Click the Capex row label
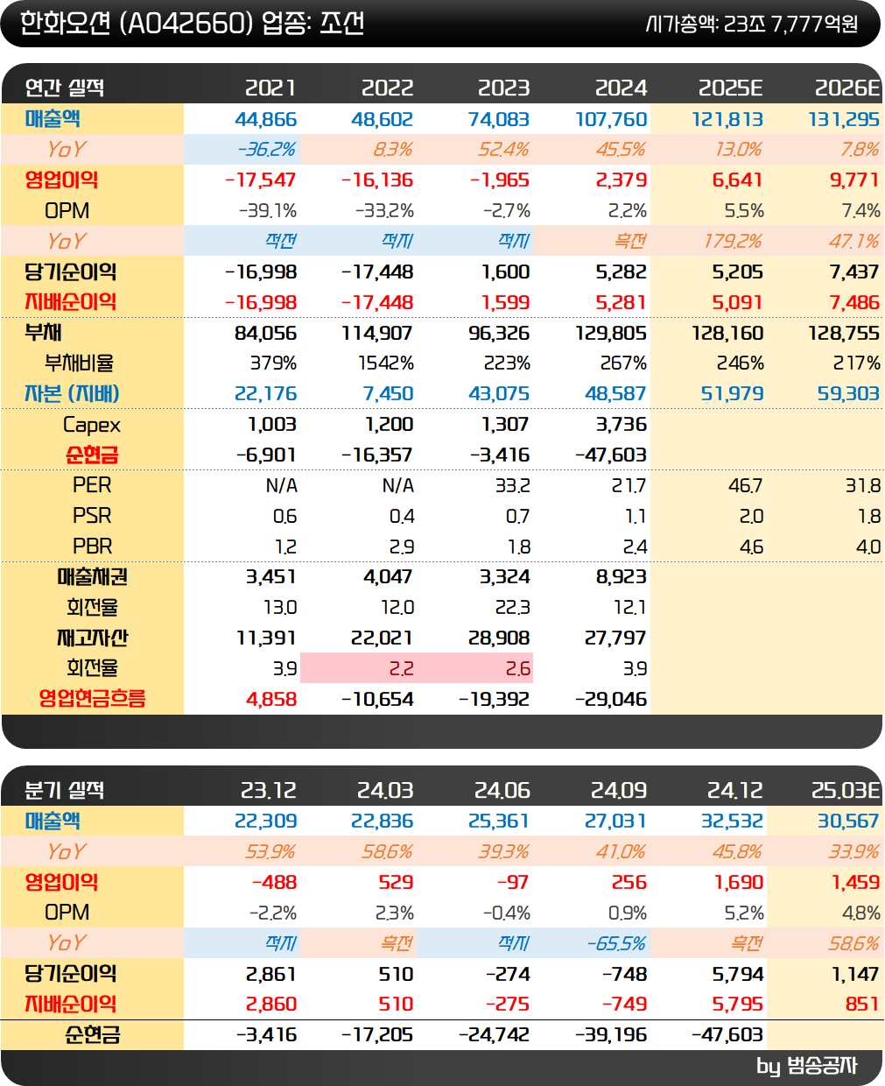This screenshot has width=885, height=1086. [92, 426]
